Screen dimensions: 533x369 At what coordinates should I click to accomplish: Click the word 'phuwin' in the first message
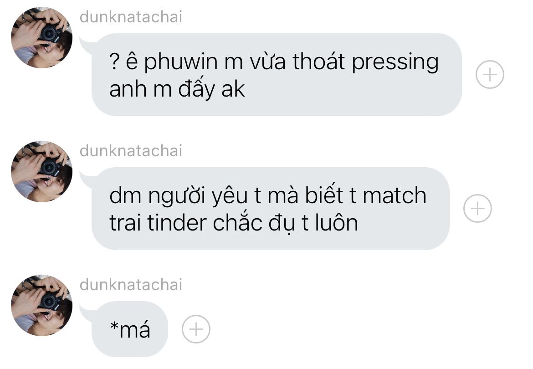pyautogui.click(x=181, y=63)
